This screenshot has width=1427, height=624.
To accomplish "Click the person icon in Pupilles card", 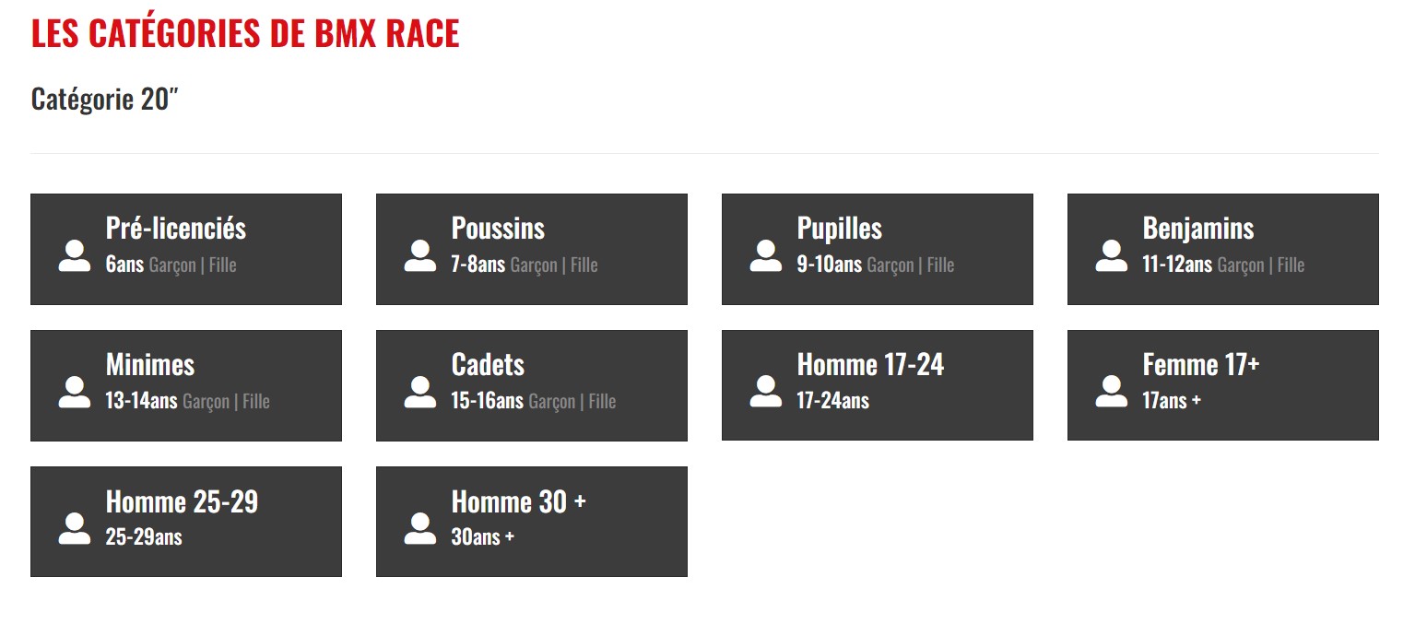I will click(766, 256).
